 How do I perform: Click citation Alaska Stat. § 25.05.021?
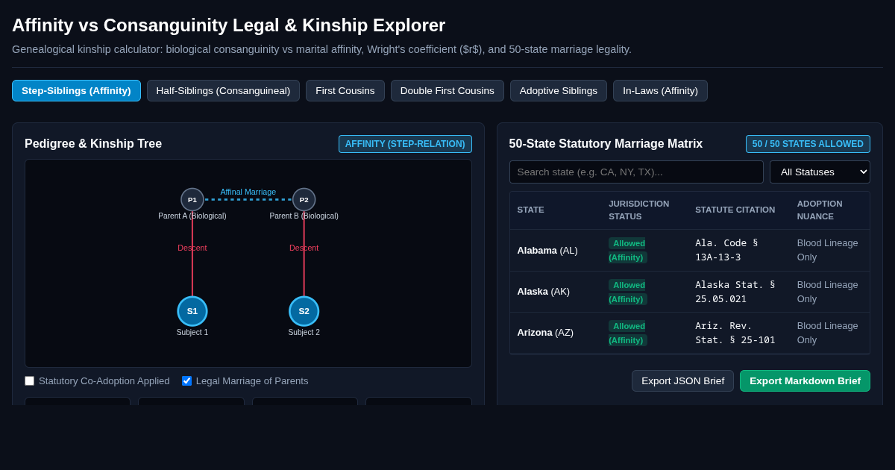pyautogui.click(x=735, y=292)
